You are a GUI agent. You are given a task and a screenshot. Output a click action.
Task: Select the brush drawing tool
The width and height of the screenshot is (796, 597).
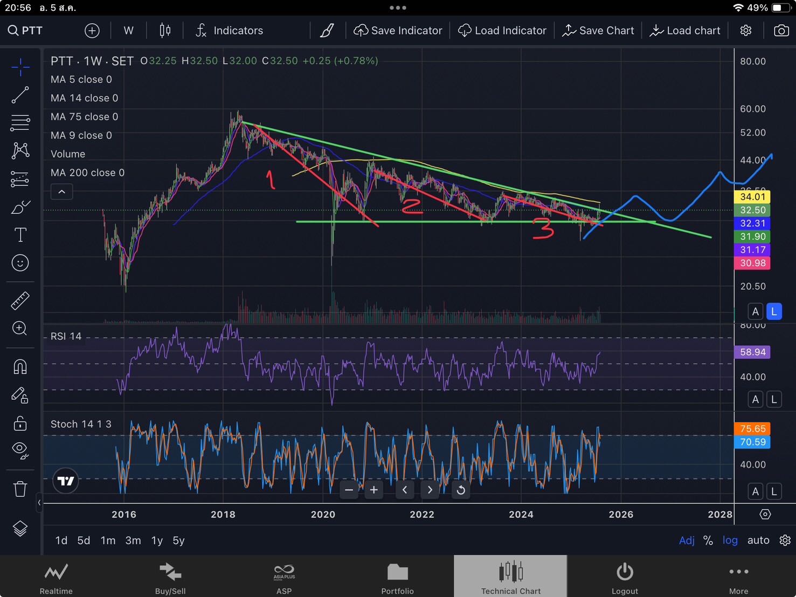click(20, 207)
